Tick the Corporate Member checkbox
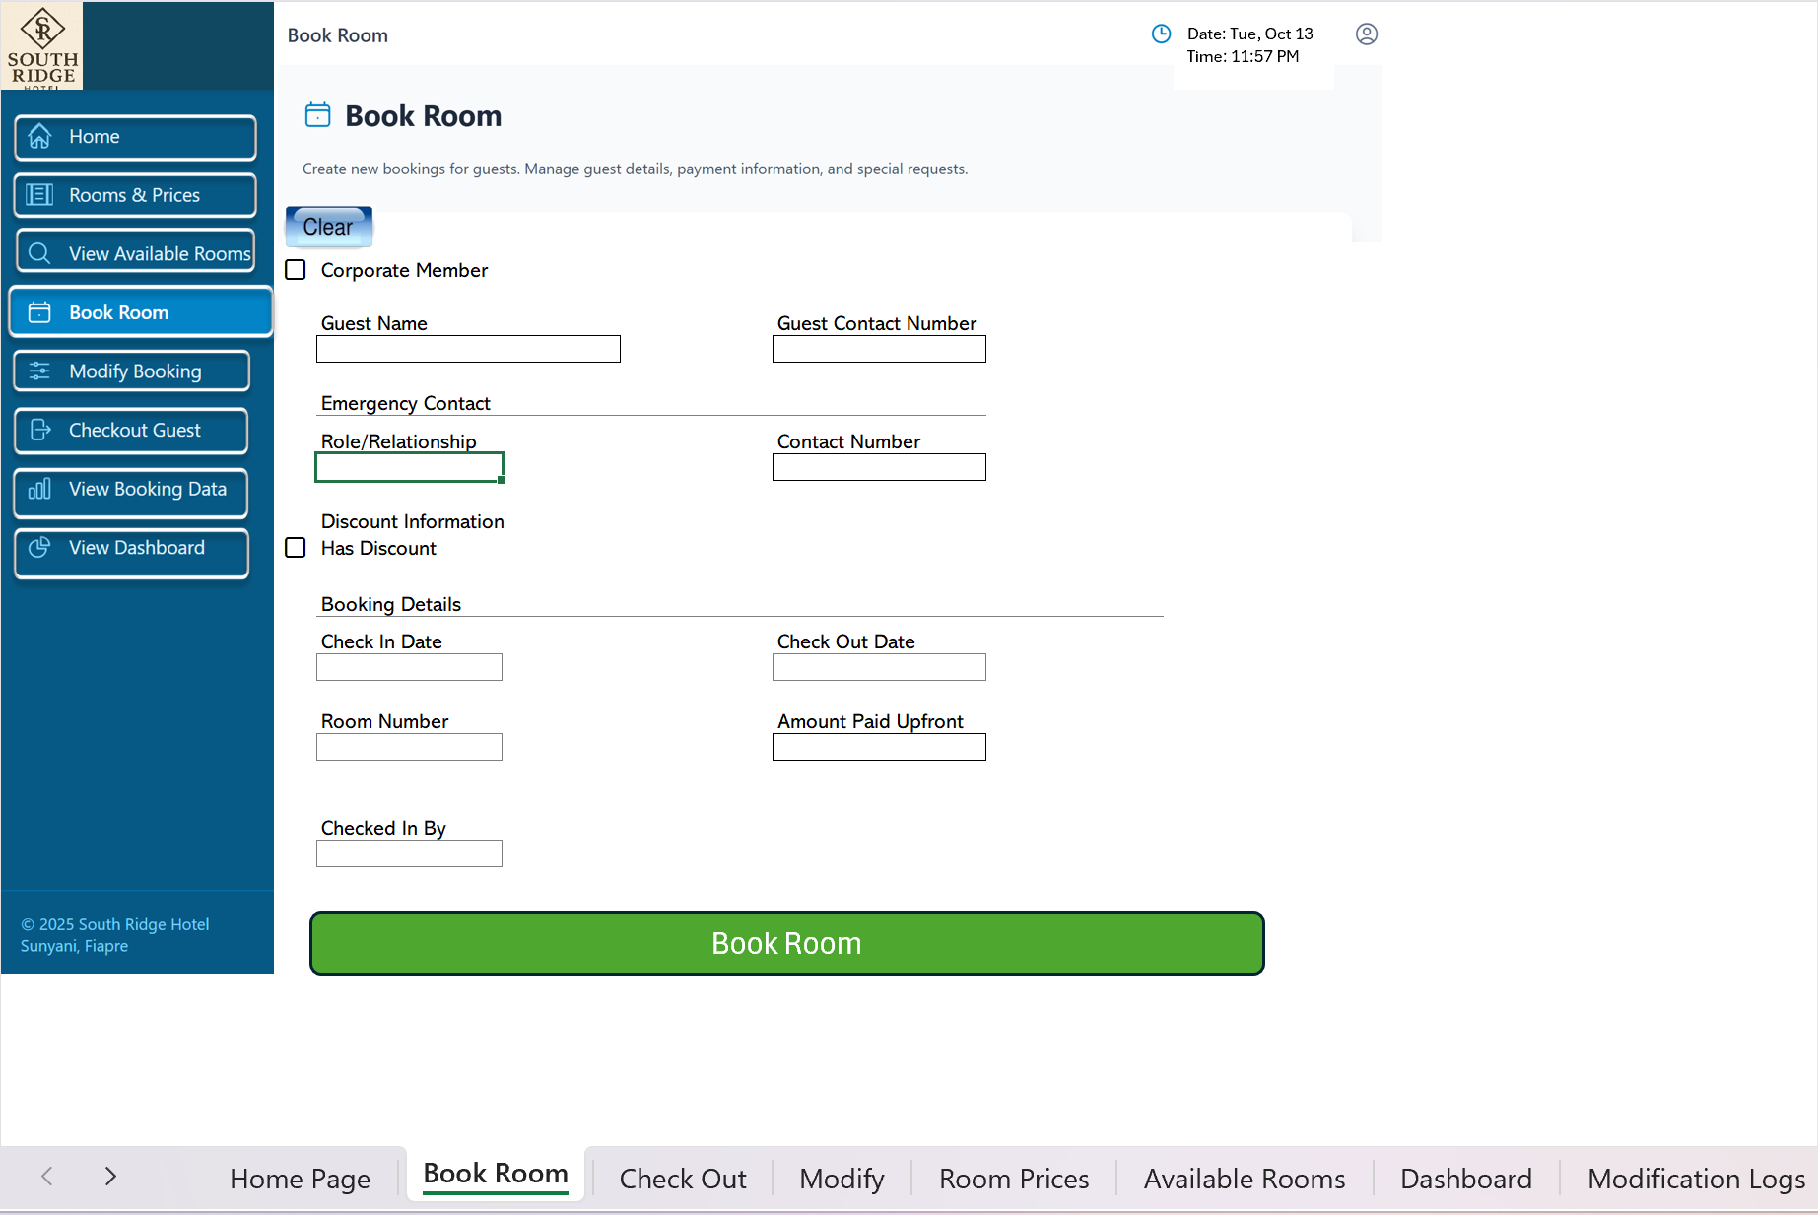This screenshot has height=1215, width=1818. [x=296, y=270]
